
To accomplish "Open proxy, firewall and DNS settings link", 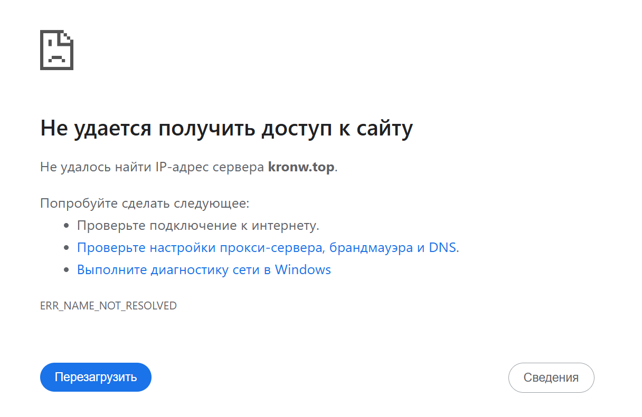I will tap(268, 248).
